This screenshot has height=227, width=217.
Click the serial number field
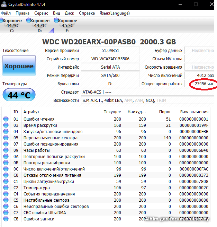click(110, 59)
